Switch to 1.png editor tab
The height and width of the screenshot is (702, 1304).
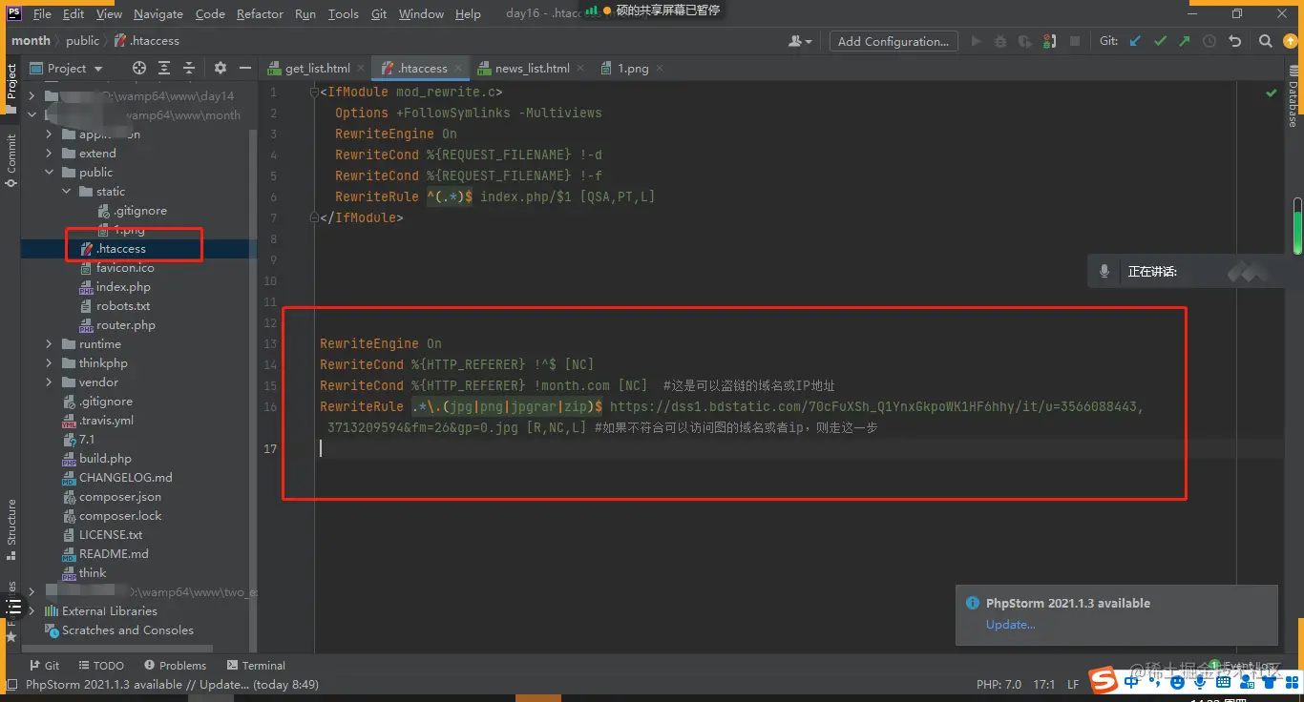tap(632, 69)
